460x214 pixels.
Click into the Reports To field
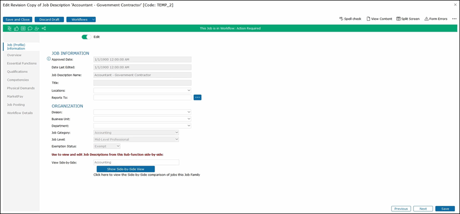click(x=142, y=97)
